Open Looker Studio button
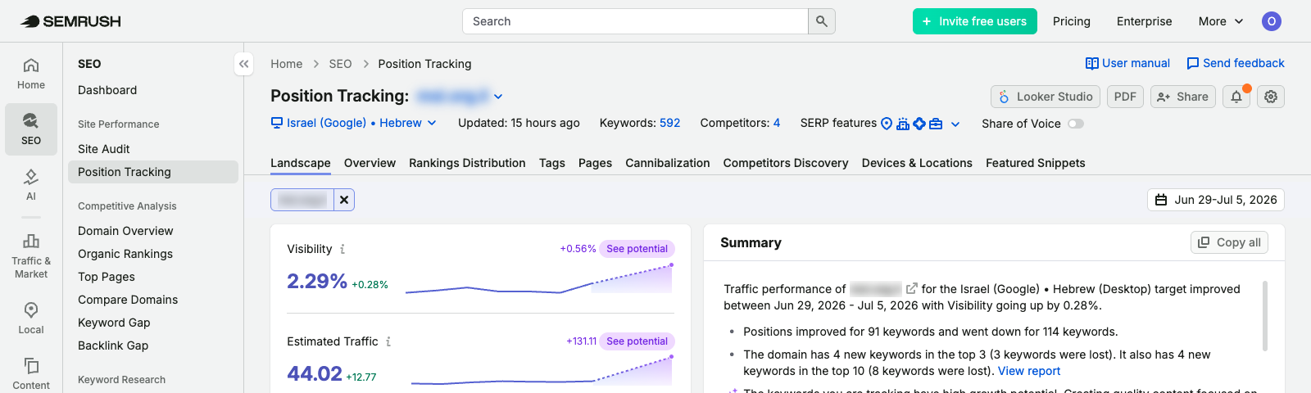The image size is (1311, 393). 1046,97
